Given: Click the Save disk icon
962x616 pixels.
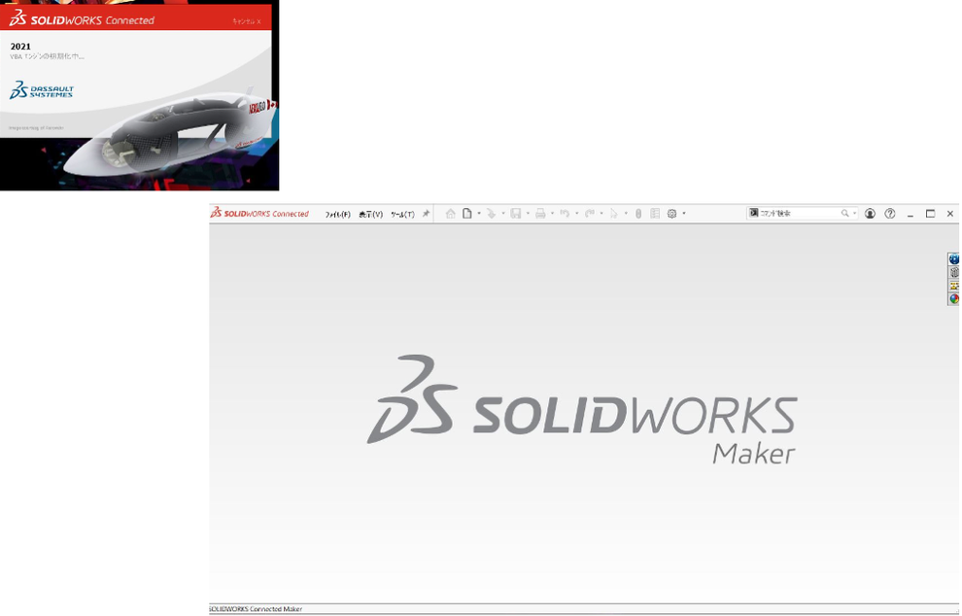Looking at the screenshot, I should pos(515,214).
